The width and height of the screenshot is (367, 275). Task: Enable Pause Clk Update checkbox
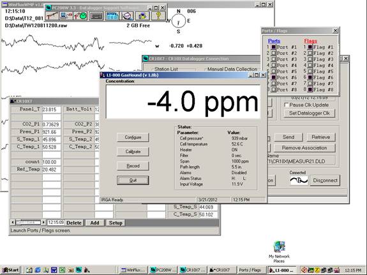pyautogui.click(x=286, y=105)
